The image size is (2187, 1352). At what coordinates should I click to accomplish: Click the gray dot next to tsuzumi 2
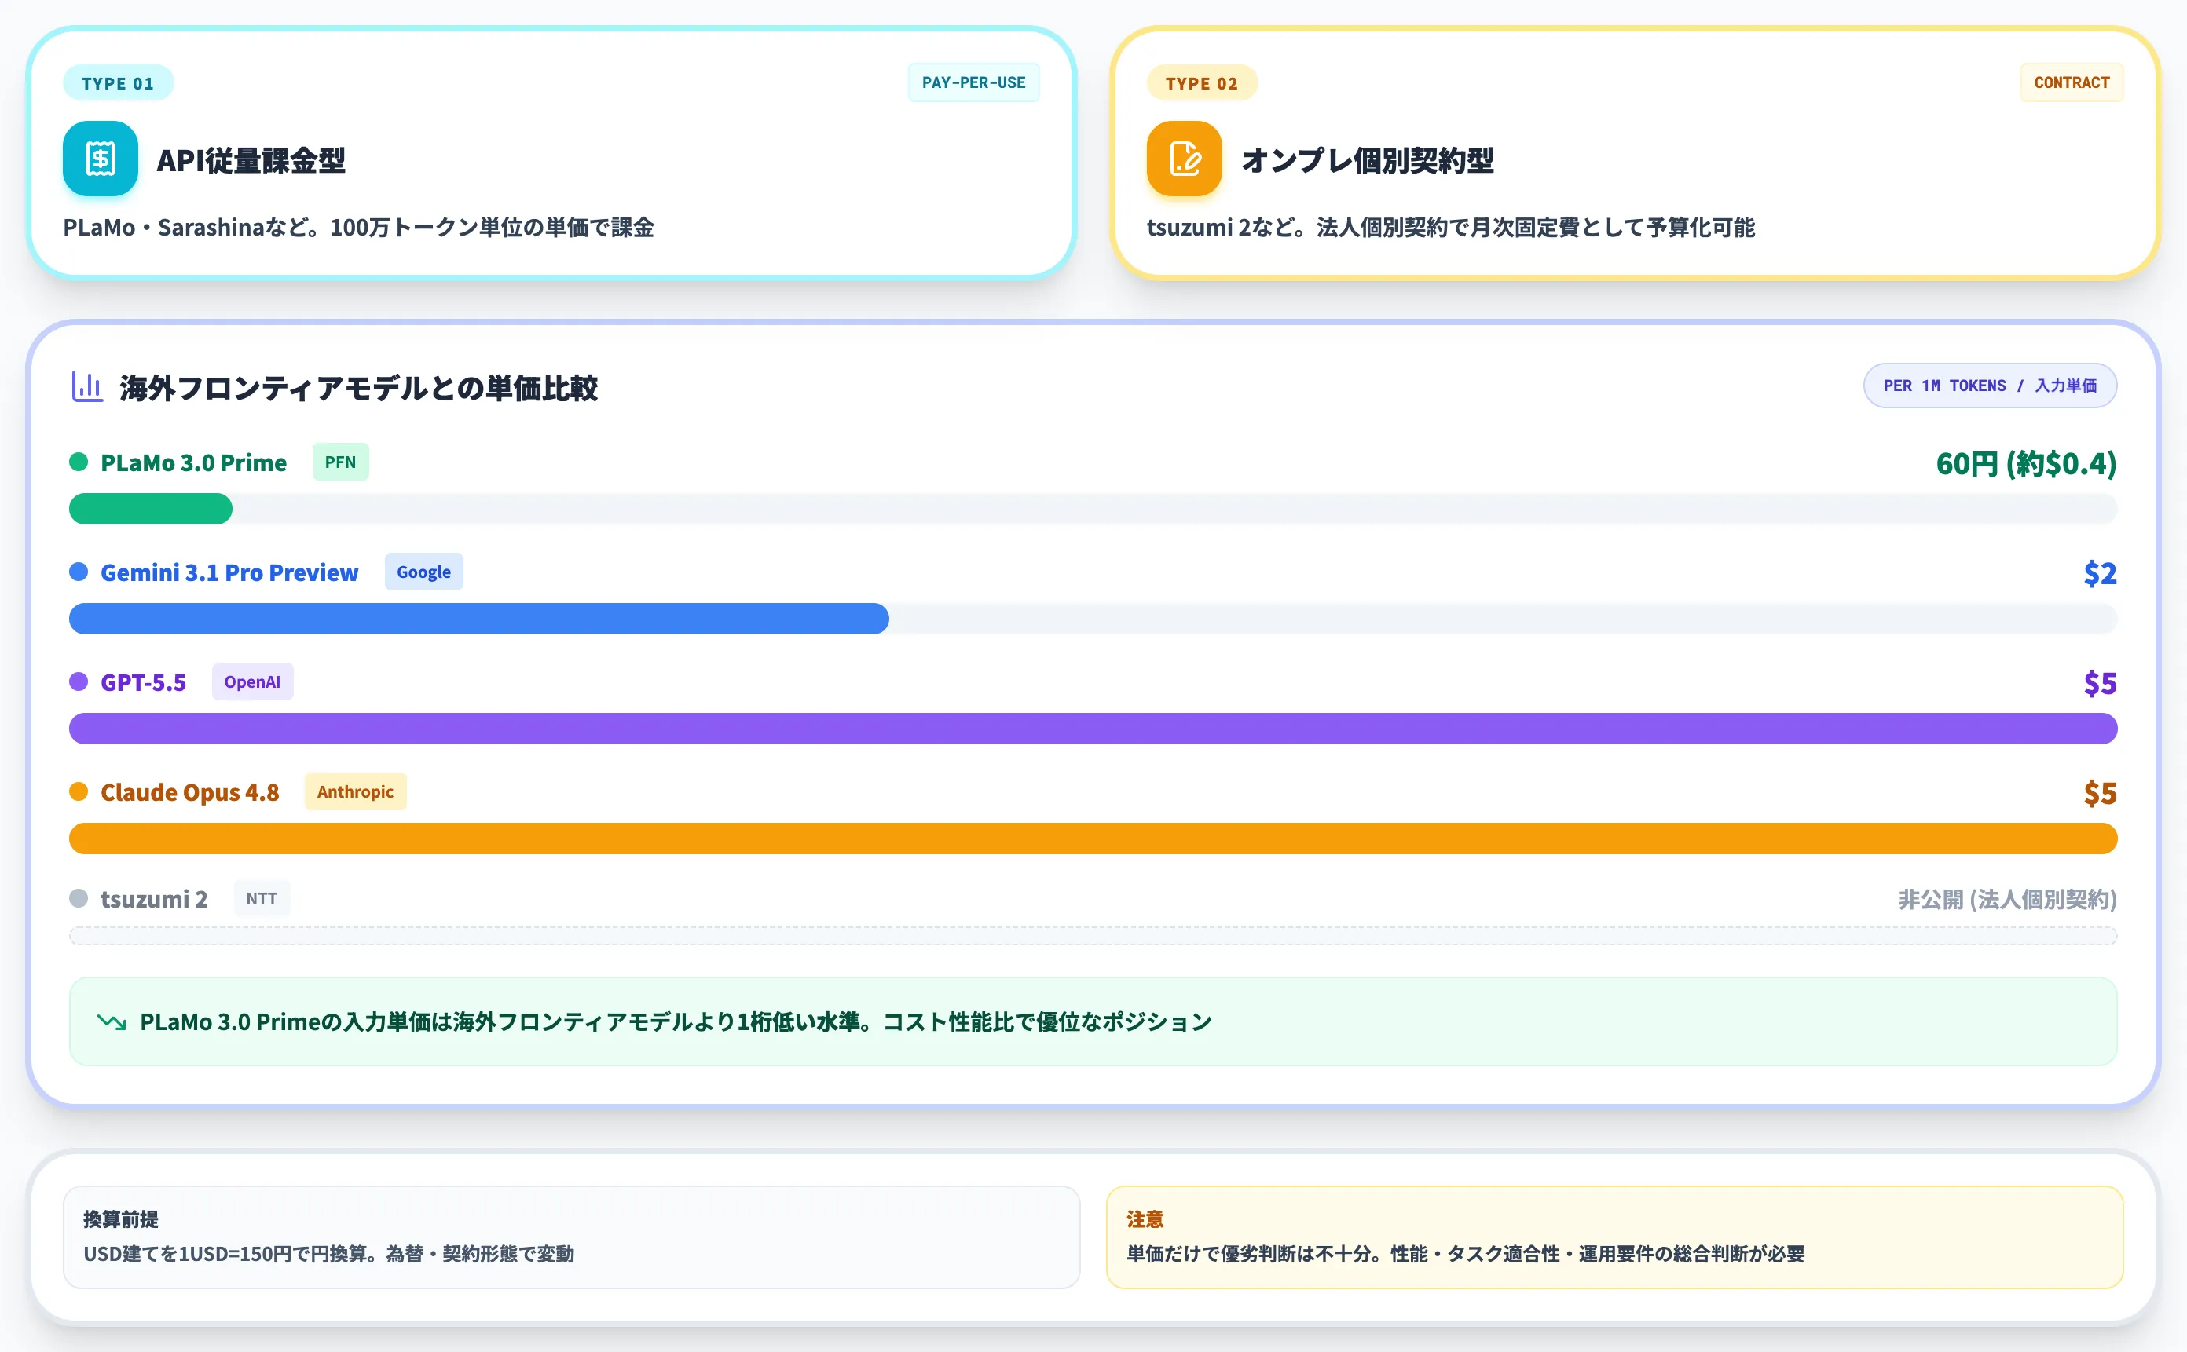[x=79, y=899]
